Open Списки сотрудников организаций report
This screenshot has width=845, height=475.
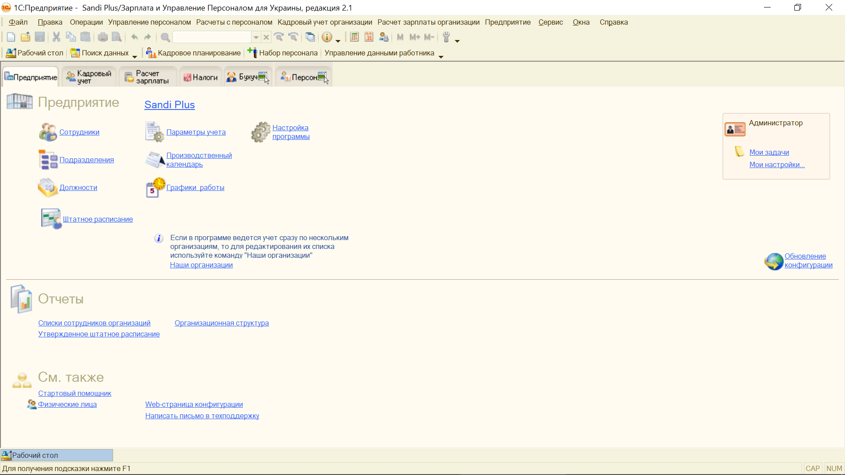click(94, 323)
